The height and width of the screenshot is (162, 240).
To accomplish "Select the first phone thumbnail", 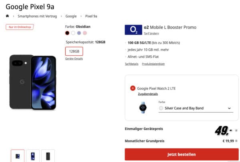I will point(18,156).
